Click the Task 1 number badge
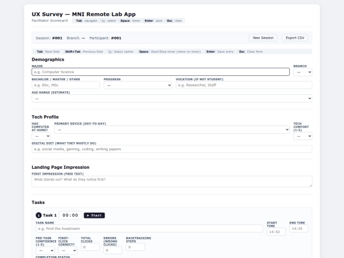The width and height of the screenshot is (344, 258). tap(39, 215)
